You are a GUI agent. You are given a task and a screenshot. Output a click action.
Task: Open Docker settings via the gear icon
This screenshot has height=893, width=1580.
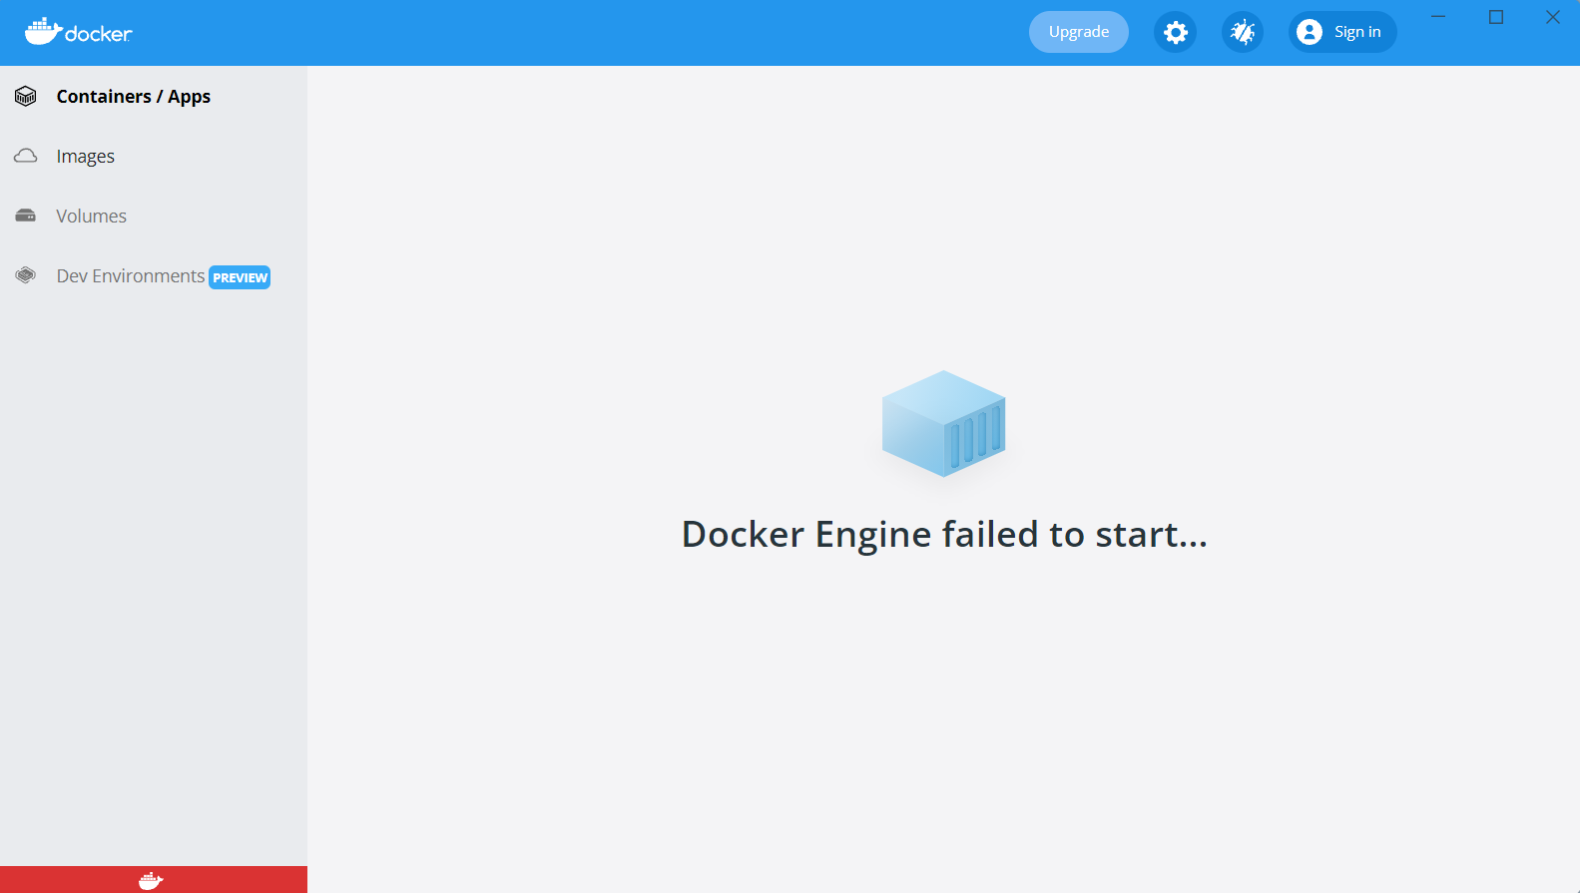click(1175, 31)
